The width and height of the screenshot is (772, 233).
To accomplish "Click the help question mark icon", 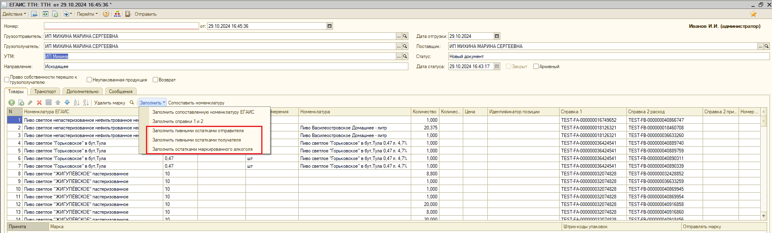I will [x=106, y=14].
